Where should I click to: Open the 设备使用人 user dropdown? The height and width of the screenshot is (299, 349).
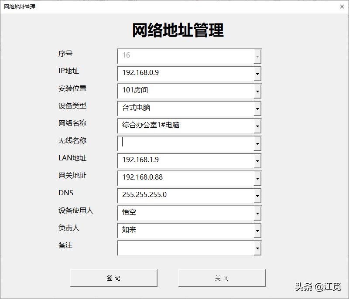[257, 213]
